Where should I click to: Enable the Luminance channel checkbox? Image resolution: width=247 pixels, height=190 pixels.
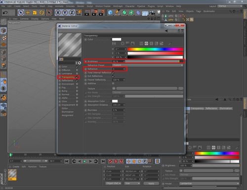77,74
